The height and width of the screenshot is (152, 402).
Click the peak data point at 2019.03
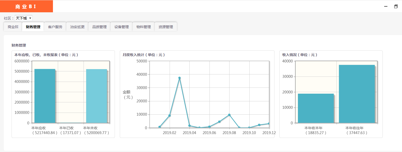(x=179, y=78)
